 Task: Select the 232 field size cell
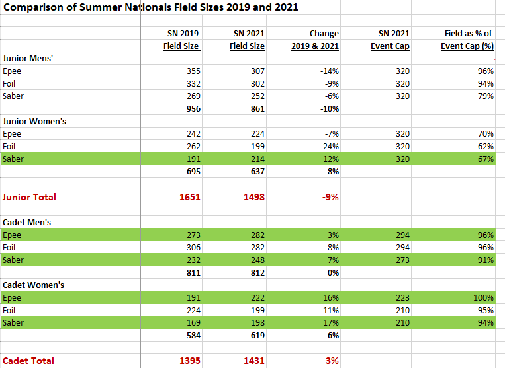(x=193, y=260)
